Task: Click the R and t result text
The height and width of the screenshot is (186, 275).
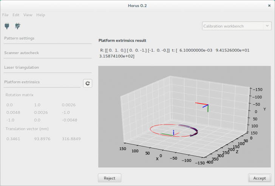Action: 175,53
